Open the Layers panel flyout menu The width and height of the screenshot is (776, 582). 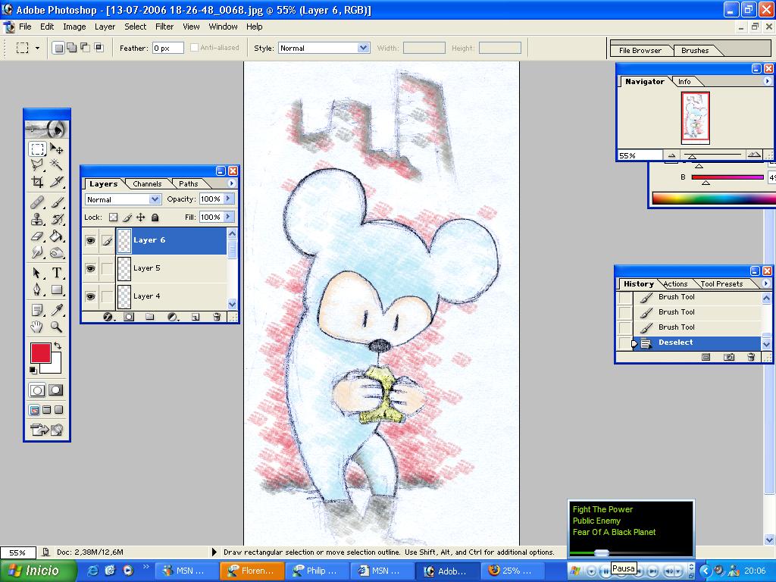point(231,183)
